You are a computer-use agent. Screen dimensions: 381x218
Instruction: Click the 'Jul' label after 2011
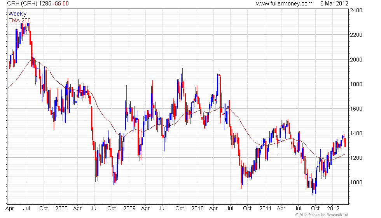298,209
